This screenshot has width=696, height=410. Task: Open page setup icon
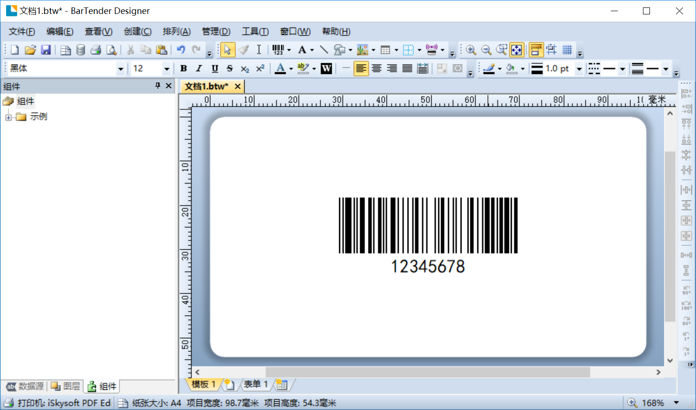coord(66,50)
